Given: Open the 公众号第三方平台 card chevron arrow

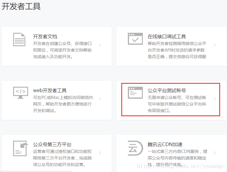Looking at the screenshot, I should click(x=100, y=153).
